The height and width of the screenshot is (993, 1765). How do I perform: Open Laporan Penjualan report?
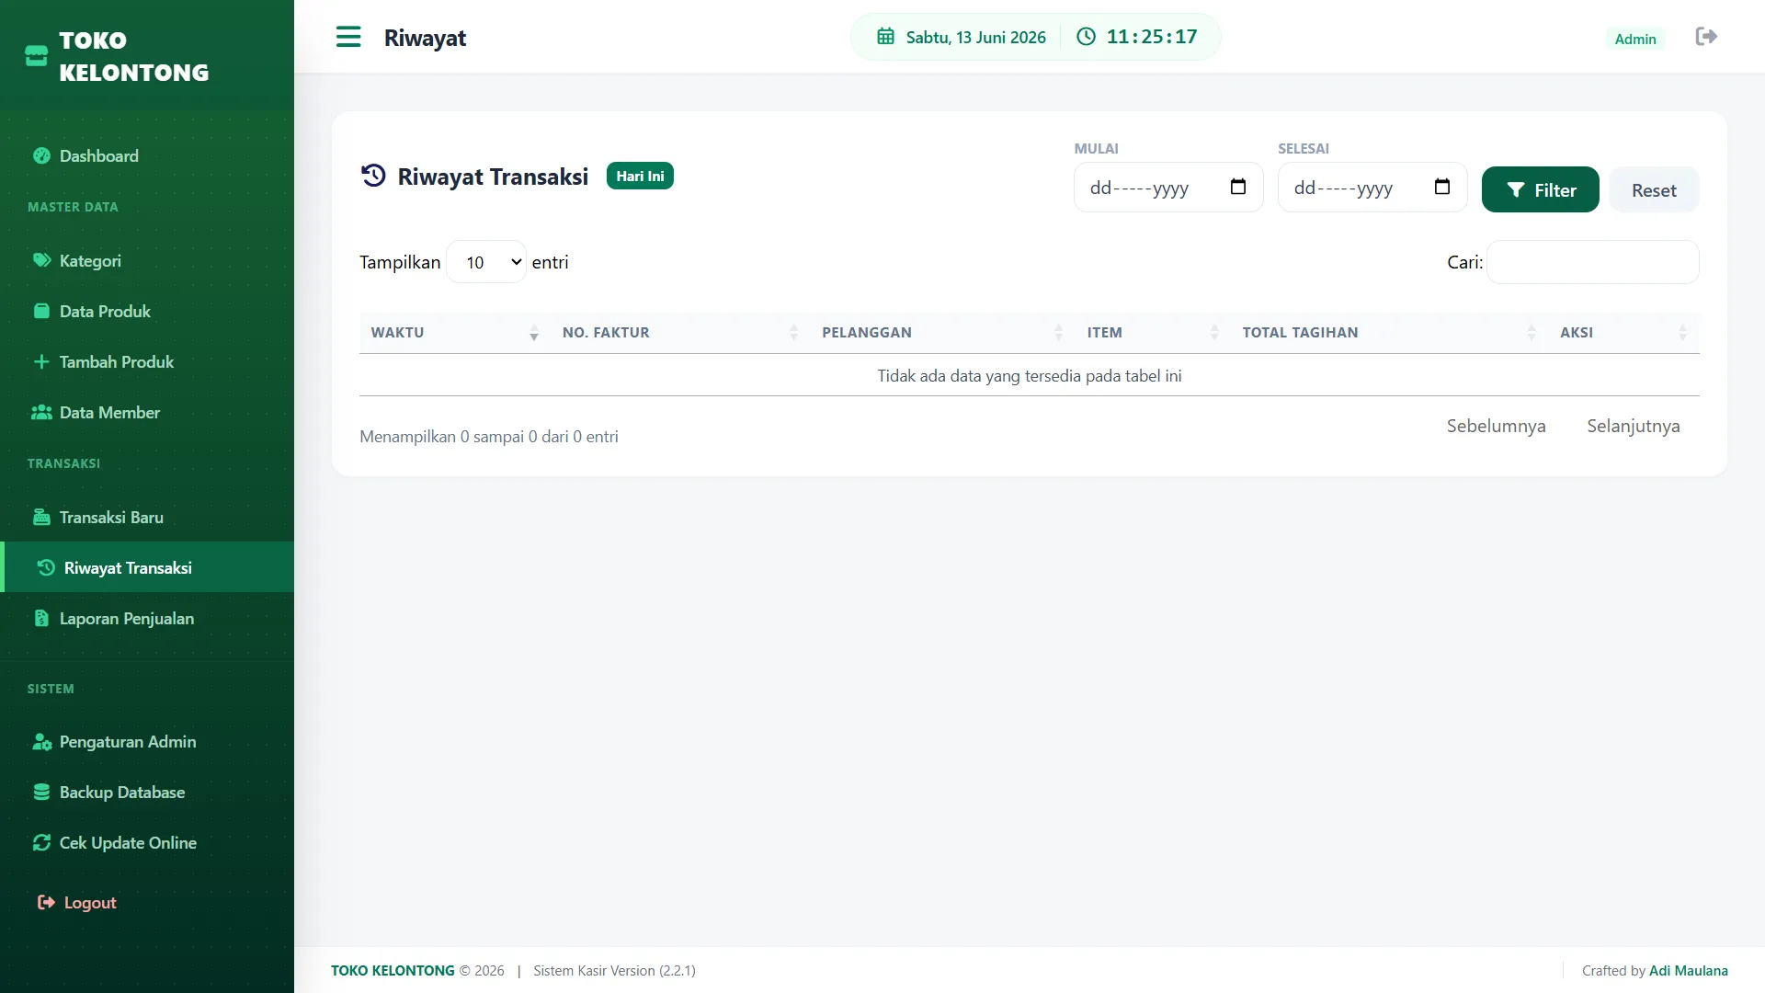click(x=147, y=618)
